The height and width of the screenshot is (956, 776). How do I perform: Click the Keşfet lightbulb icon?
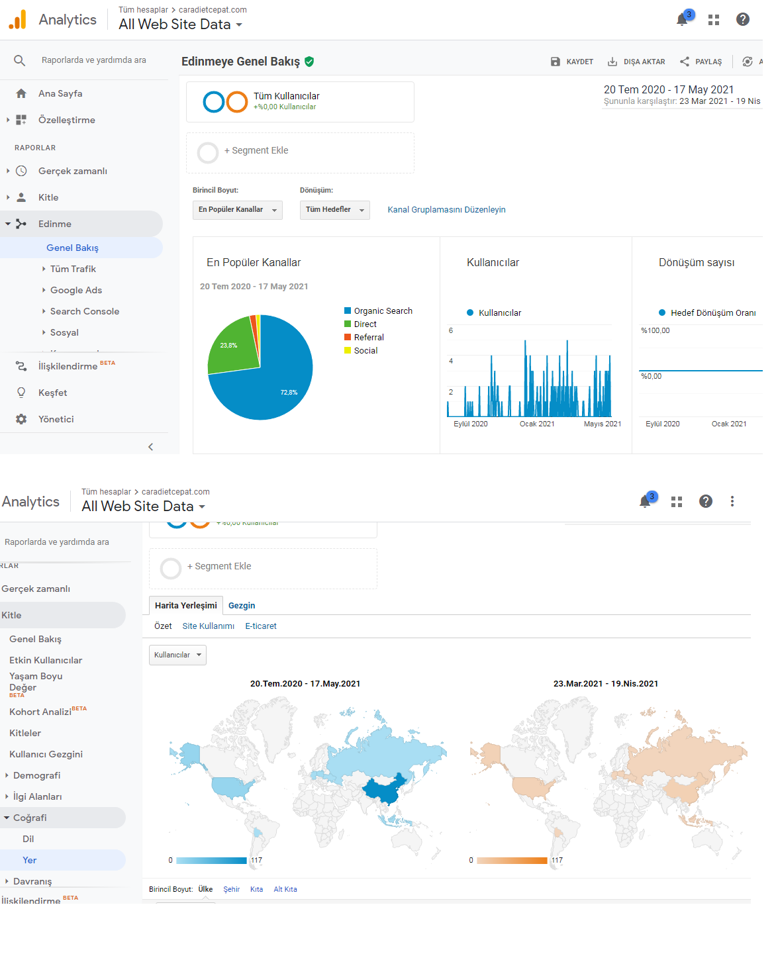coord(21,393)
